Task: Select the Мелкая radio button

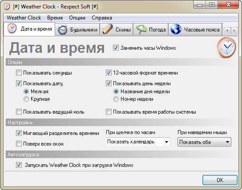Action: coord(26,91)
